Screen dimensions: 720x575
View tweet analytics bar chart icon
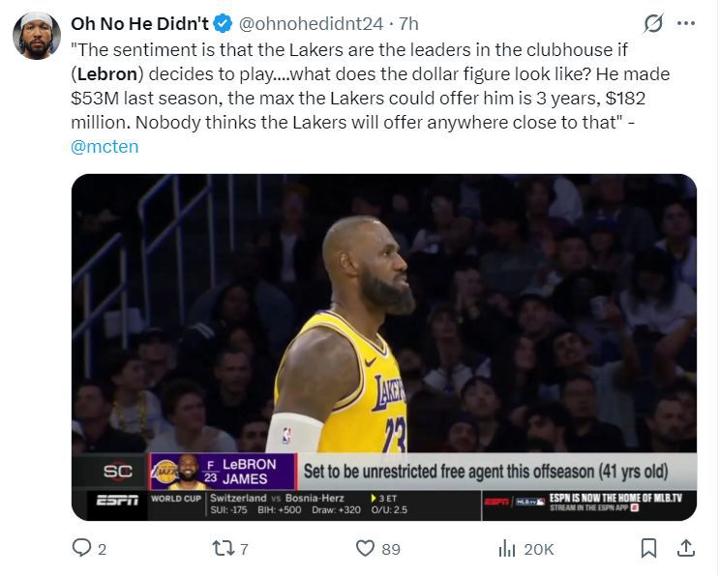[x=507, y=548]
